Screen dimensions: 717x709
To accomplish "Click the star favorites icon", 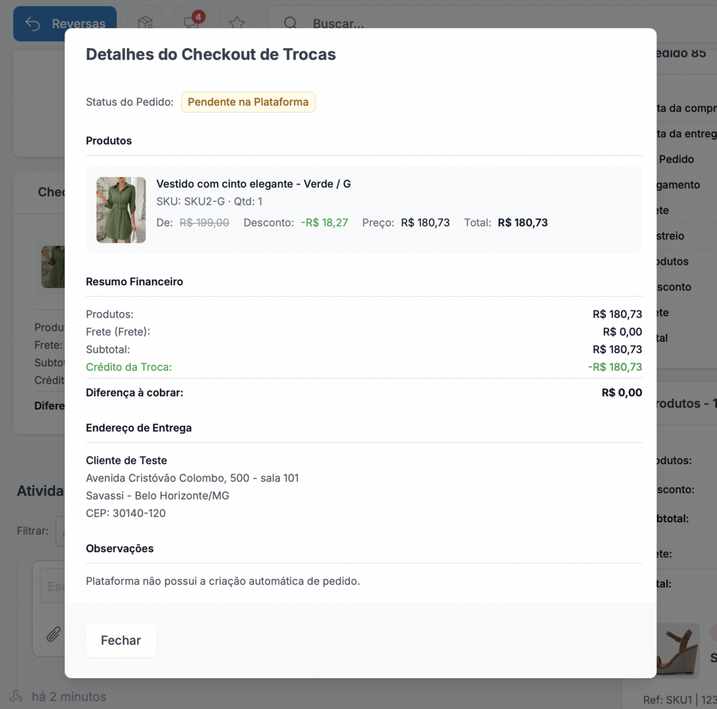I will tap(237, 23).
